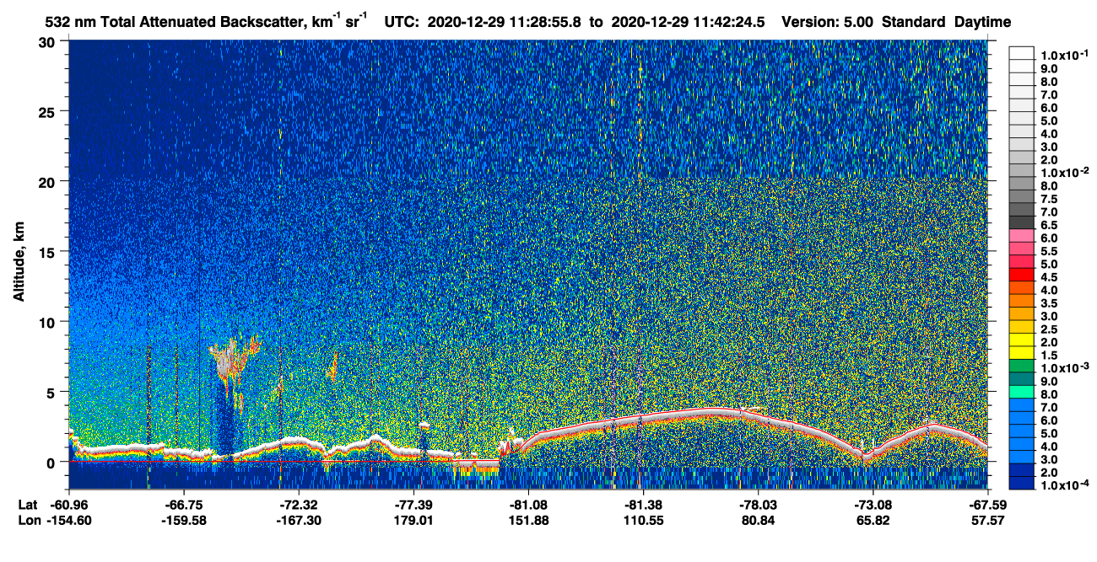Click latitude value '-72.32'
Viewport: 1097px width, 562px height.
299,505
